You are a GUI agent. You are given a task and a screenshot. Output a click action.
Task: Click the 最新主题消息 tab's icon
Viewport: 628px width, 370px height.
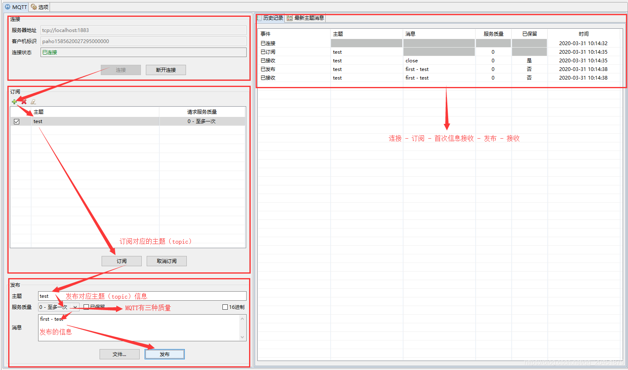(290, 18)
